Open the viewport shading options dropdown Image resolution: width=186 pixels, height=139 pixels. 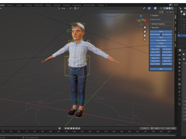point(175,8)
